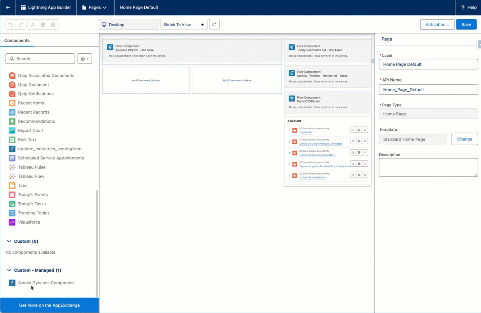Click the Avonni Dynamic Component lightning icon
Image resolution: width=481 pixels, height=313 pixels.
click(x=12, y=283)
